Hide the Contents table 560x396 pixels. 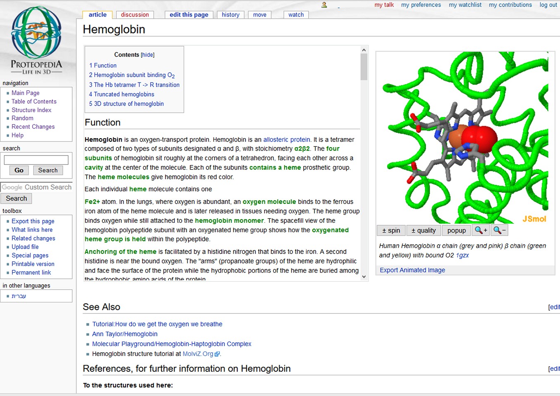(147, 55)
